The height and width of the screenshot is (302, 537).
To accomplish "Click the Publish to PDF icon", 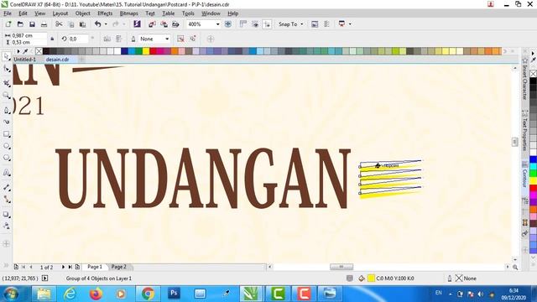I will (x=175, y=24).
